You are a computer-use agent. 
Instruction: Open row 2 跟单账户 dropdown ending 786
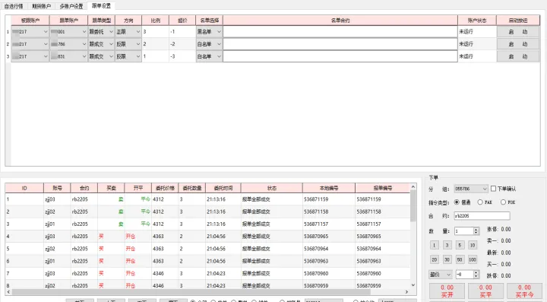[x=68, y=44]
